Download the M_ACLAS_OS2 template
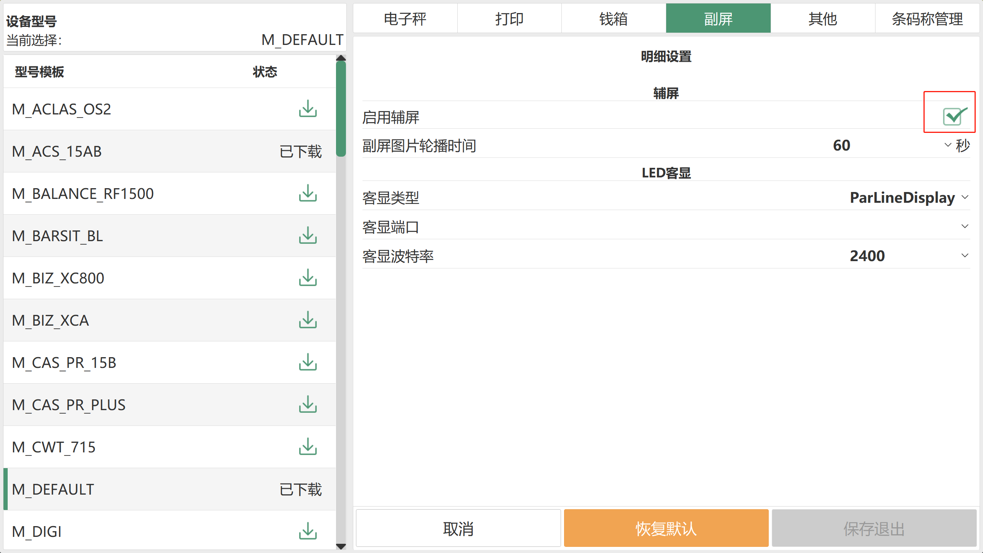The height and width of the screenshot is (553, 983). click(308, 109)
